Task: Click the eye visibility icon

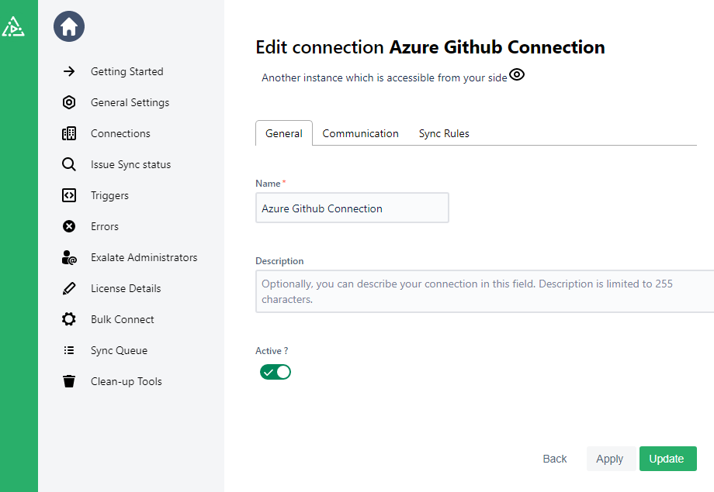Action: [x=517, y=75]
